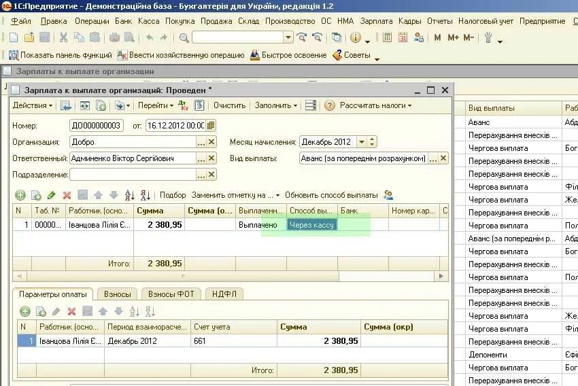
Task: Open Организация selection ellipsis button
Action: [201, 142]
